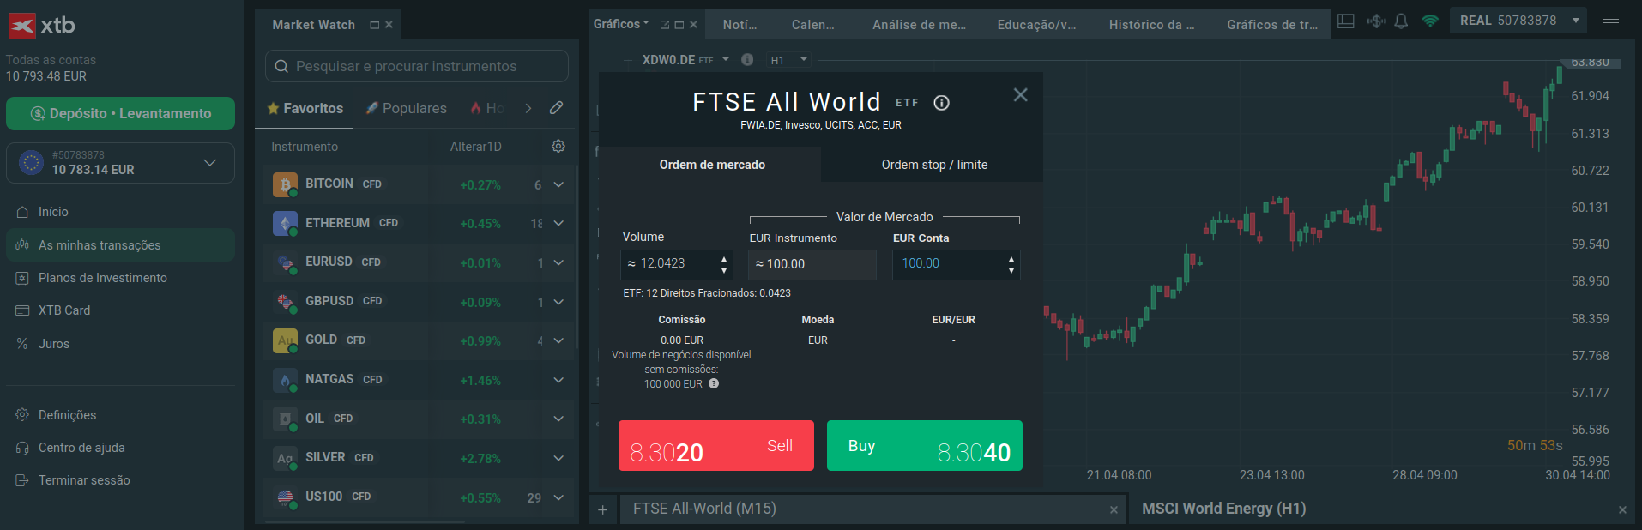
Task: Expand the account 50783878 selector
Action: (x=209, y=163)
